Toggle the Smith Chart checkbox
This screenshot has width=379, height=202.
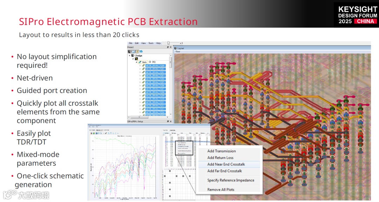tap(104, 130)
